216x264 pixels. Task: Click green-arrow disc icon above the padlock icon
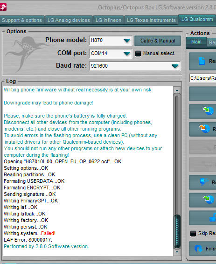tap(209, 200)
